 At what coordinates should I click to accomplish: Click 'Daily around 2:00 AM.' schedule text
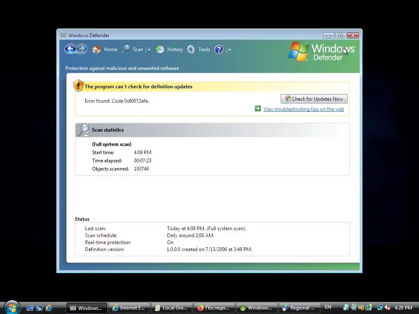coord(191,235)
